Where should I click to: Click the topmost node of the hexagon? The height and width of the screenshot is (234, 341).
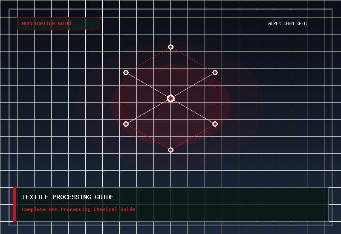(x=171, y=47)
